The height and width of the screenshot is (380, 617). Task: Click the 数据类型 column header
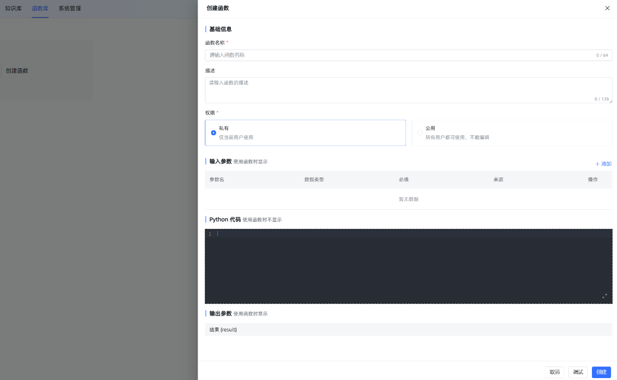(x=314, y=179)
